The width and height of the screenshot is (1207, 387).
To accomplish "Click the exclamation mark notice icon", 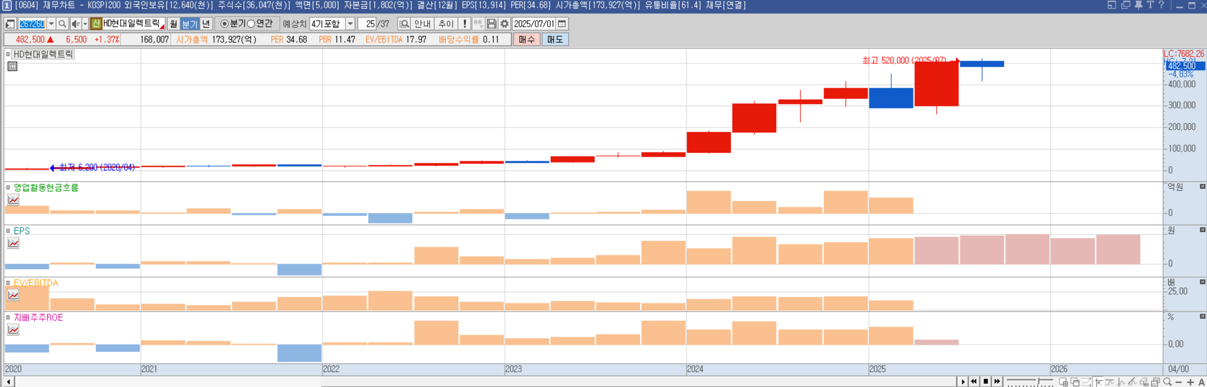I will tap(465, 24).
